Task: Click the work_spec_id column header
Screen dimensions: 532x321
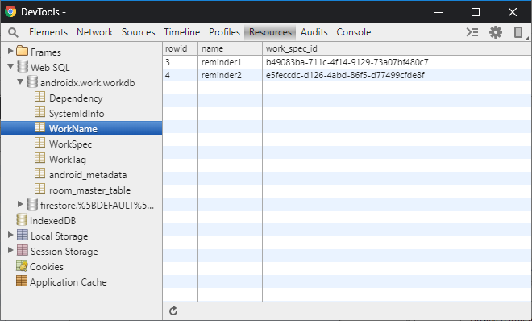Action: click(x=397, y=48)
